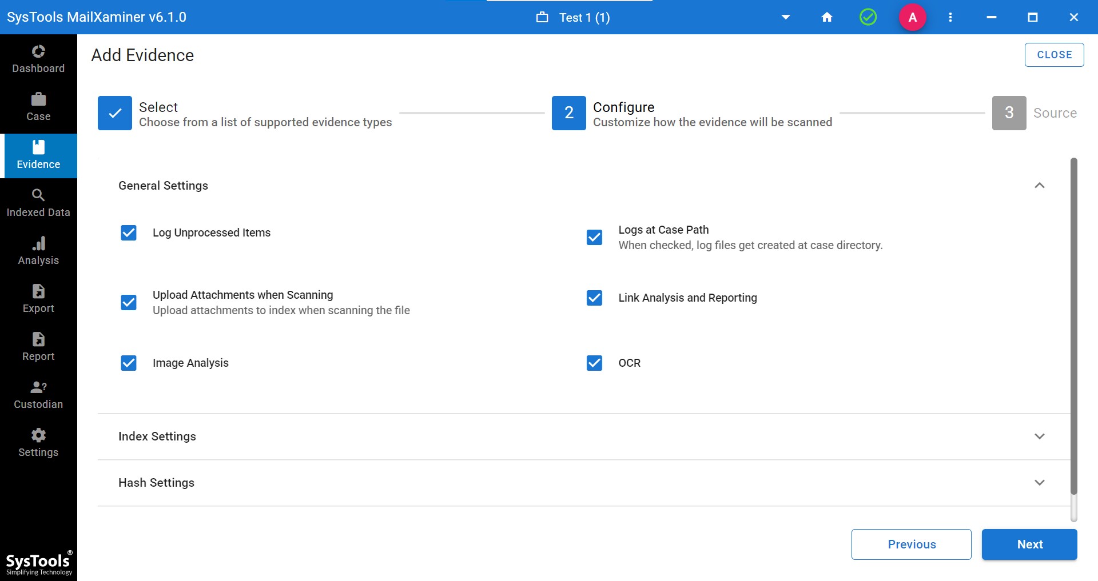The width and height of the screenshot is (1098, 581).
Task: Click the General Settings heading
Action: pos(163,186)
